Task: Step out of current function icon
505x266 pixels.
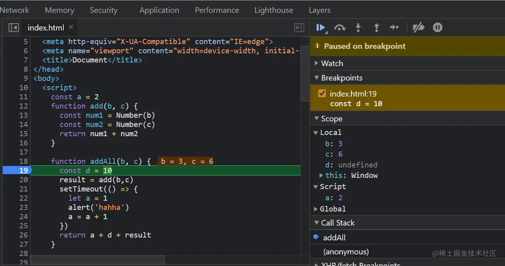Action: coord(376,27)
